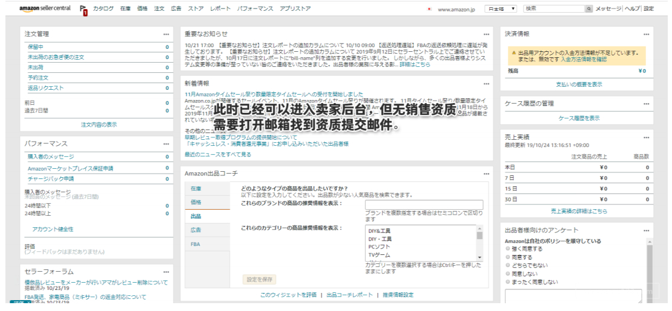
Task: Open 設定 link in header
Action: [x=649, y=8]
